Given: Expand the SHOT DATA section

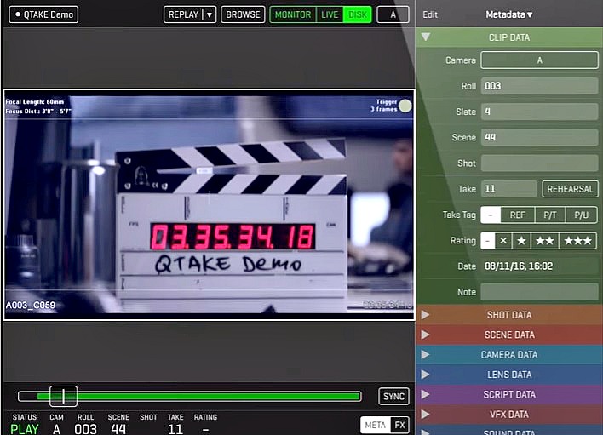Looking at the screenshot, I should point(508,315).
